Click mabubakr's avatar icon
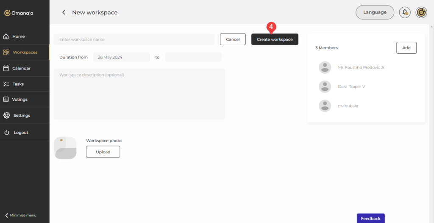434x223 pixels. pos(325,106)
